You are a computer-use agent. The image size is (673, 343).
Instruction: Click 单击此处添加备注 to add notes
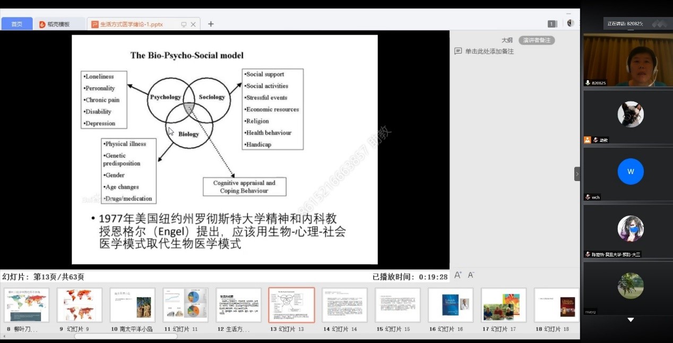coord(489,52)
